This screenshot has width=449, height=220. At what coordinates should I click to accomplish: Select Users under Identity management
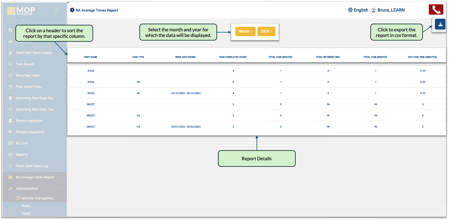(x=26, y=213)
